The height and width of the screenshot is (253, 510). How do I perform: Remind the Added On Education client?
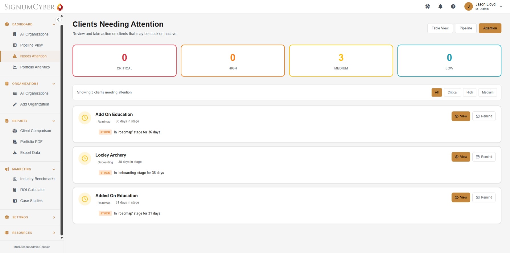coord(484,197)
